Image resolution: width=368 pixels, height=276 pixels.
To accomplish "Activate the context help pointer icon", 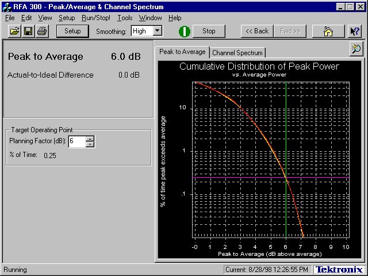I will pyautogui.click(x=355, y=31).
